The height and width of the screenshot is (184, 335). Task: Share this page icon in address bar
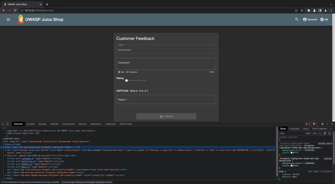click(296, 10)
